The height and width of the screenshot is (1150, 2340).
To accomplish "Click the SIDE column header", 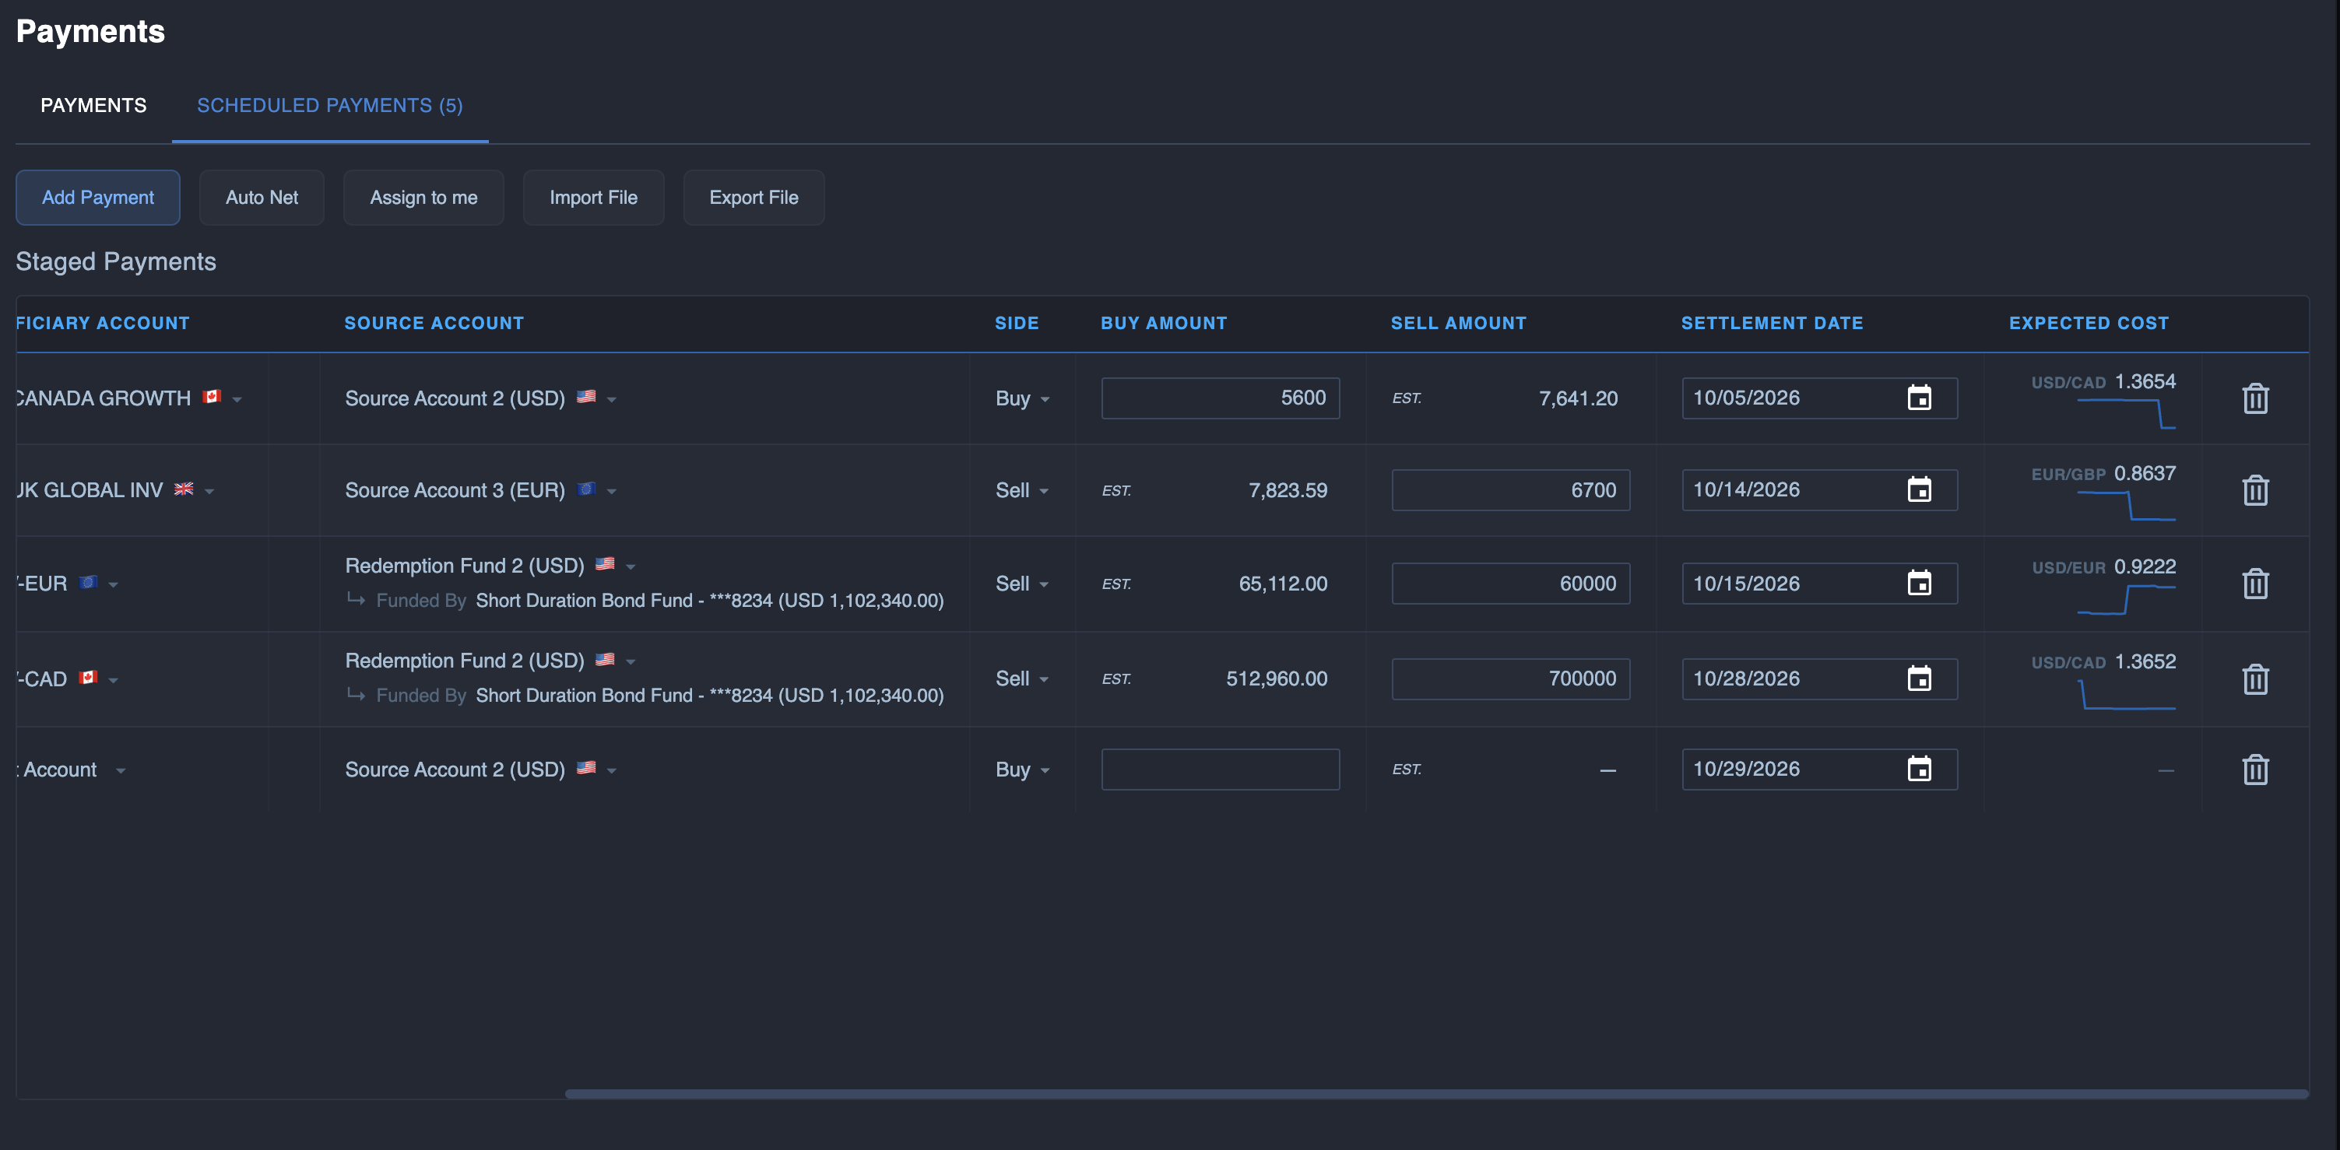I will (x=1017, y=323).
